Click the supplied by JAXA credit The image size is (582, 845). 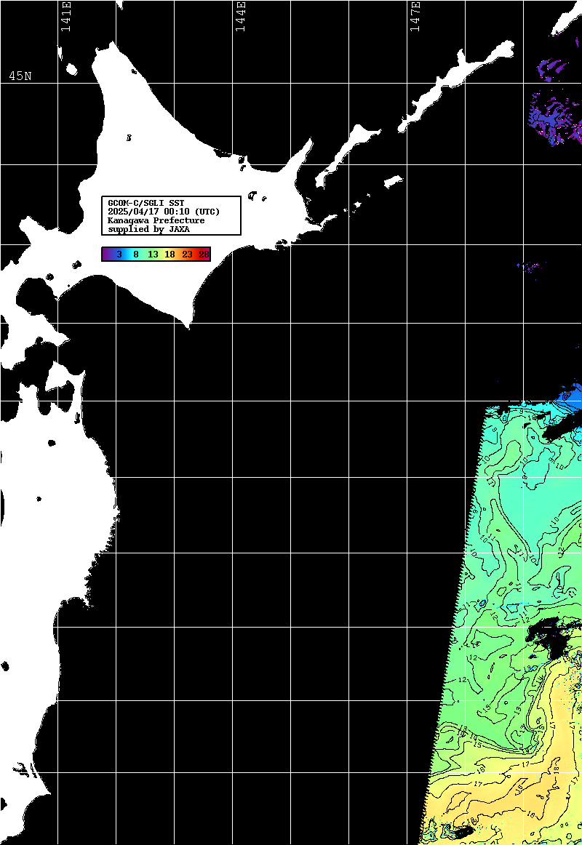[148, 229]
